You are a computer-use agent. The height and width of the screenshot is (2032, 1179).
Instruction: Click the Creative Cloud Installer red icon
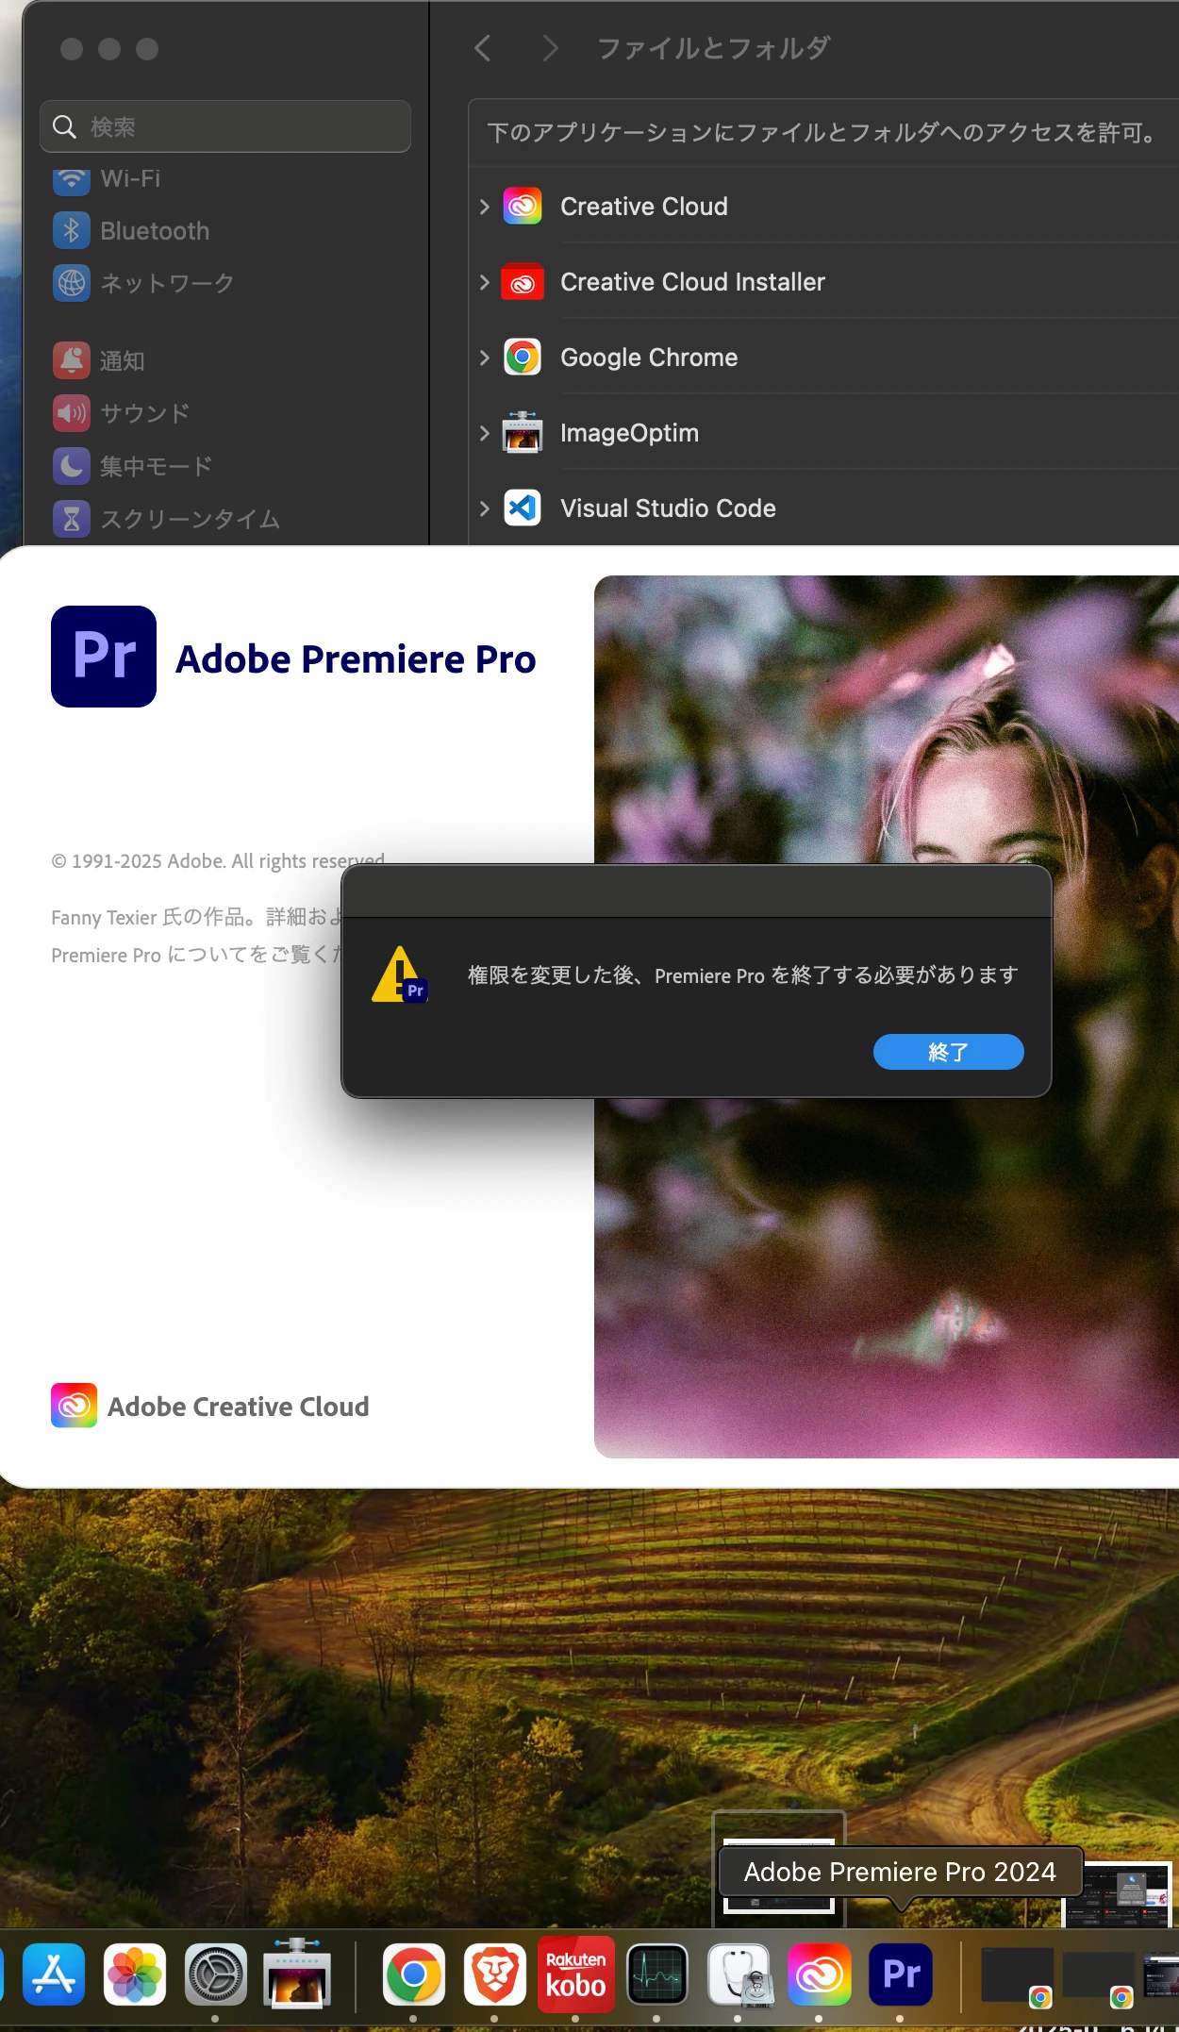coord(523,282)
